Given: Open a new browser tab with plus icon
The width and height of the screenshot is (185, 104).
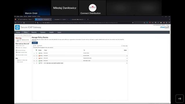Looking at the screenshot, I should click(x=88, y=19).
